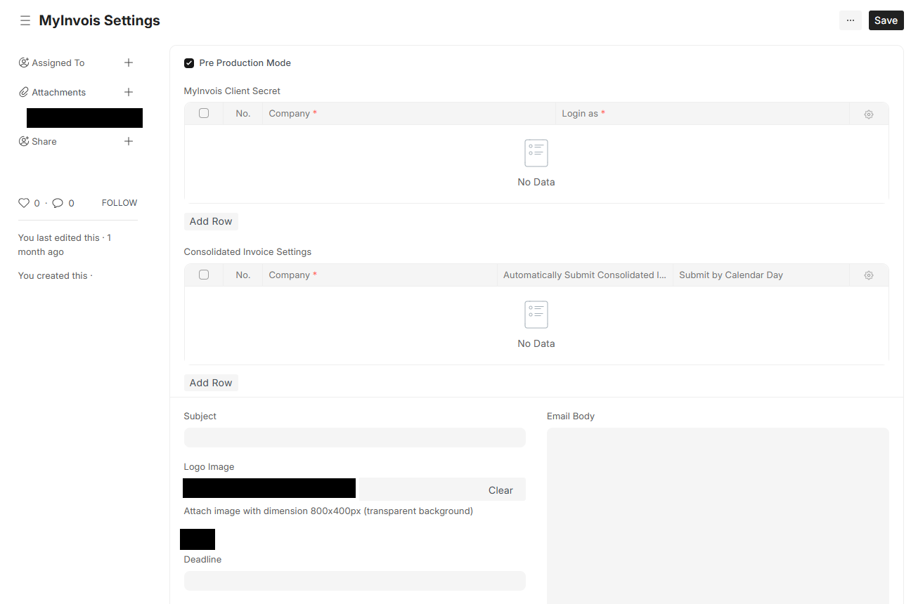Open MyInvois Client Secret table gear settings
The height and width of the screenshot is (604, 911).
point(869,114)
